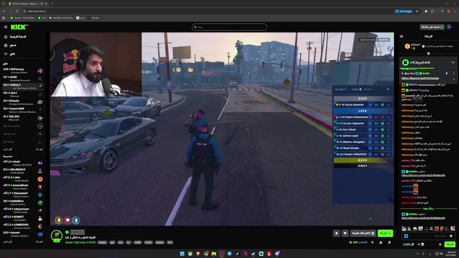Click the report warning triangle icon
Viewport: 459px width, 258px height.
[x=380, y=242]
